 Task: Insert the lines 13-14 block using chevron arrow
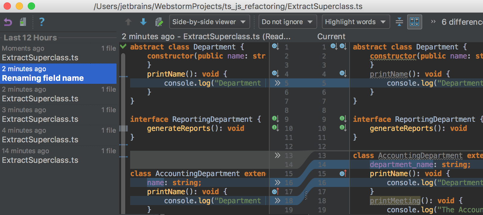(x=277, y=155)
